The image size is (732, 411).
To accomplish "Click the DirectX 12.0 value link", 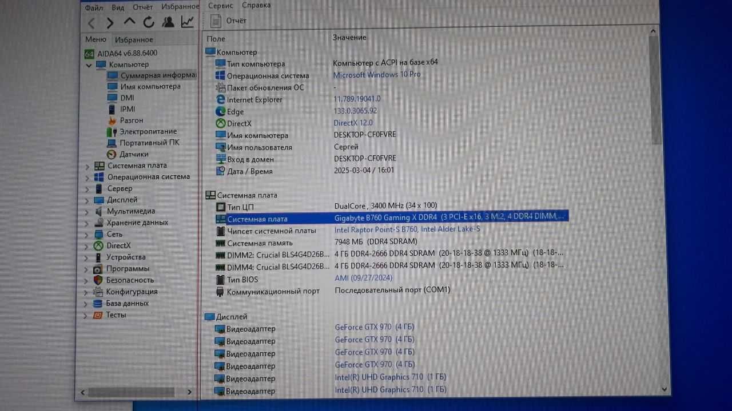I will tap(353, 123).
